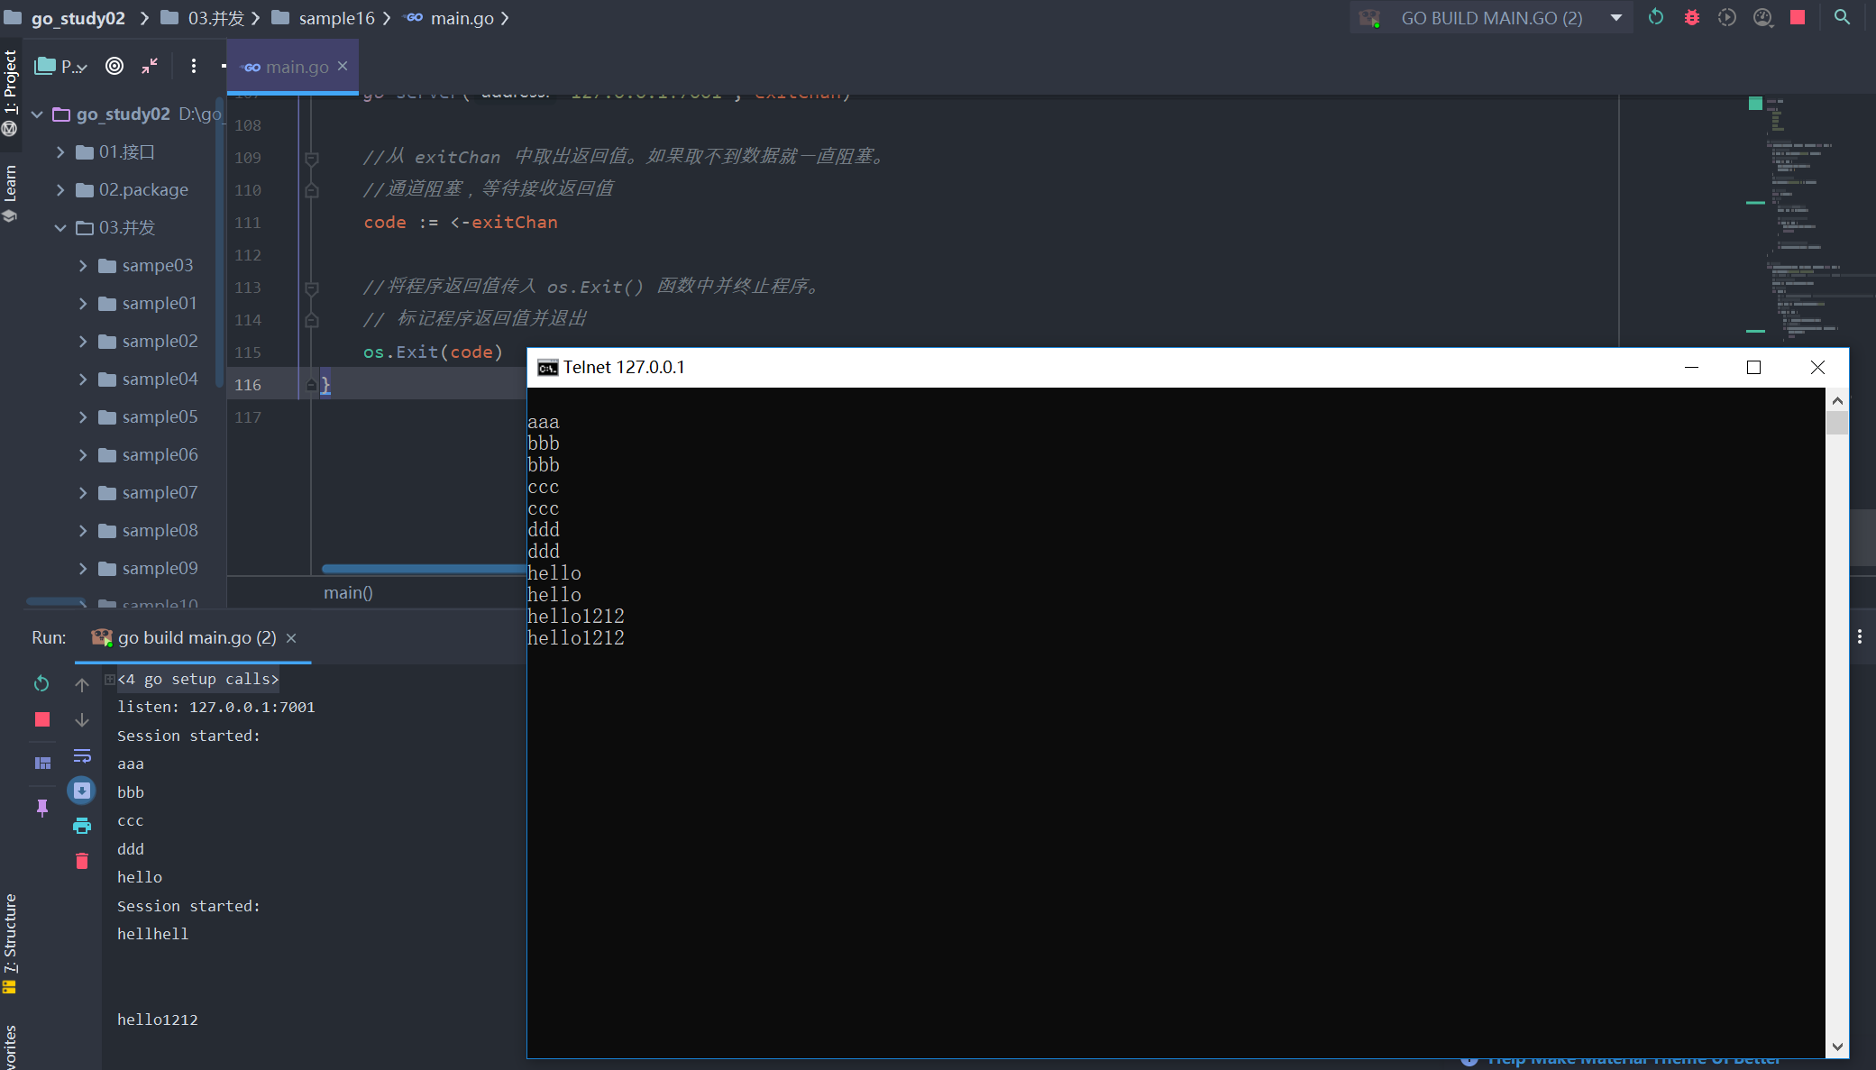
Task: Click the 'listen: 127.0.0.1:7001' console line
Action: tap(216, 708)
